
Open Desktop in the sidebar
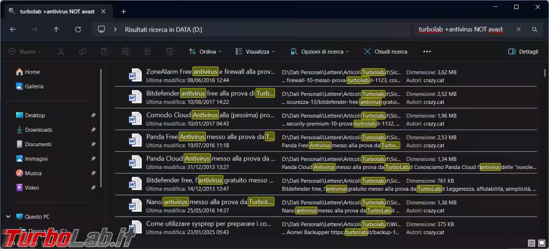(30, 115)
